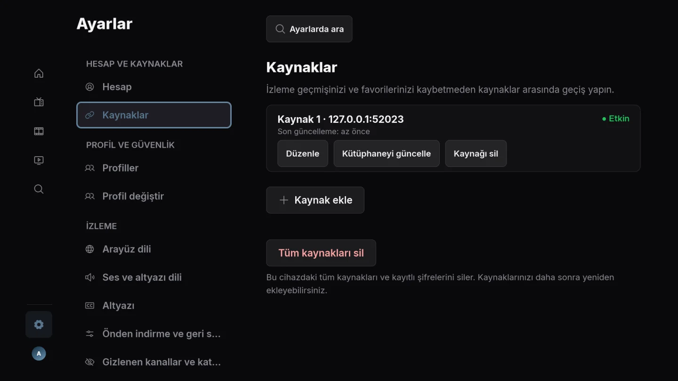This screenshot has height=381, width=678.
Task: Click Kütüphaneyi güncelle button
Action: click(x=387, y=154)
